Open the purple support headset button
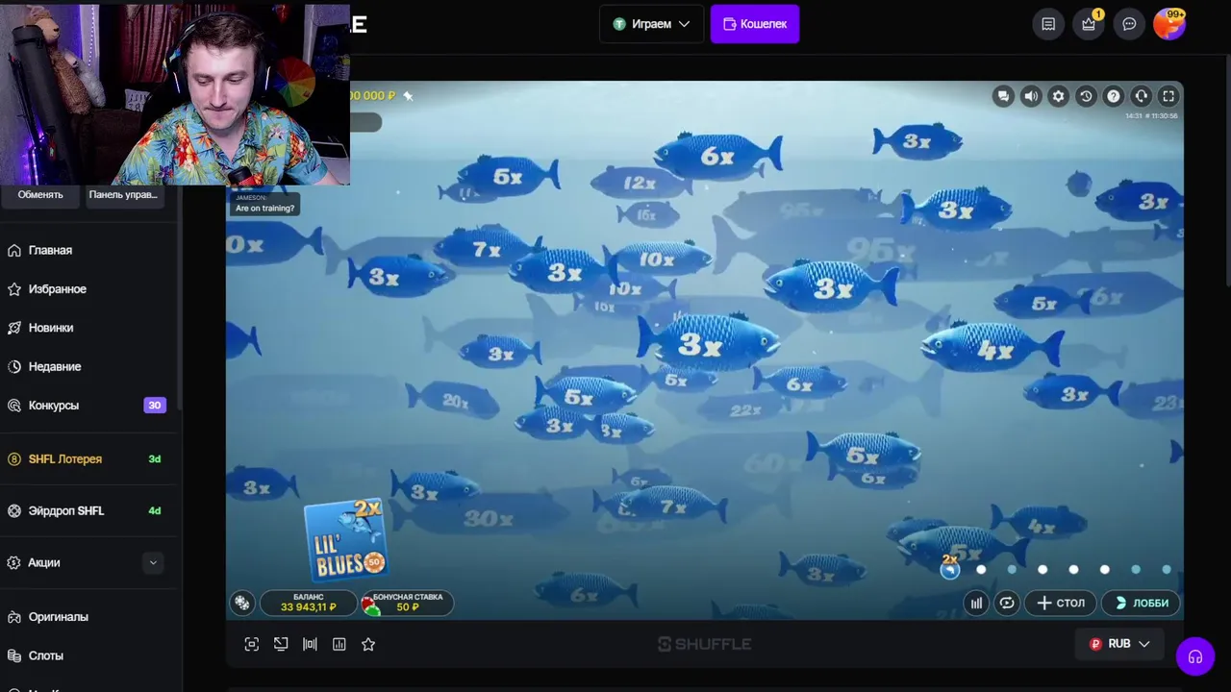The width and height of the screenshot is (1231, 692). pos(1195,657)
